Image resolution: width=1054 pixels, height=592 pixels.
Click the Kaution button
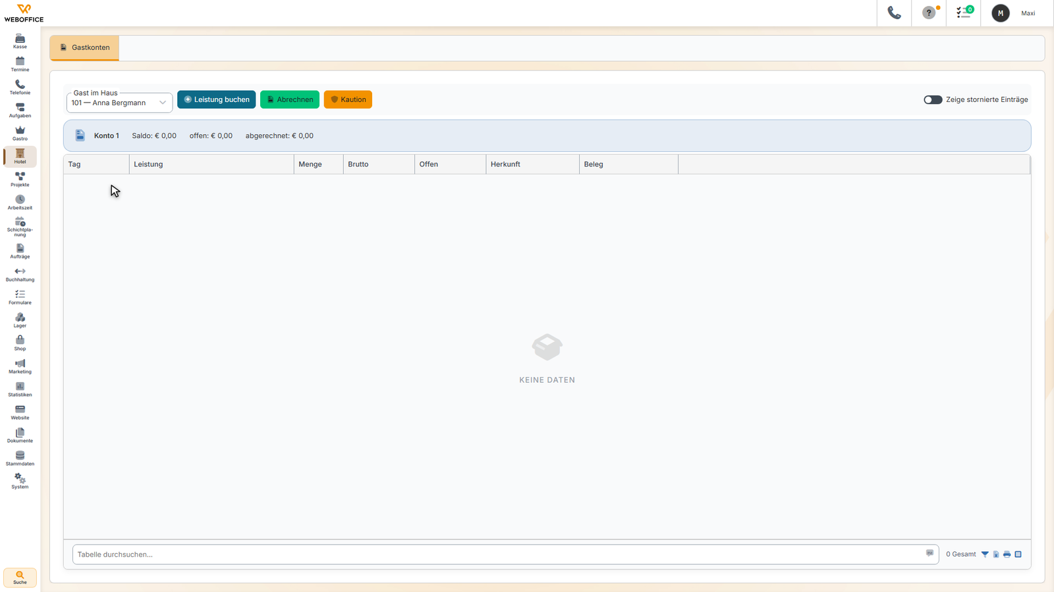tap(348, 100)
